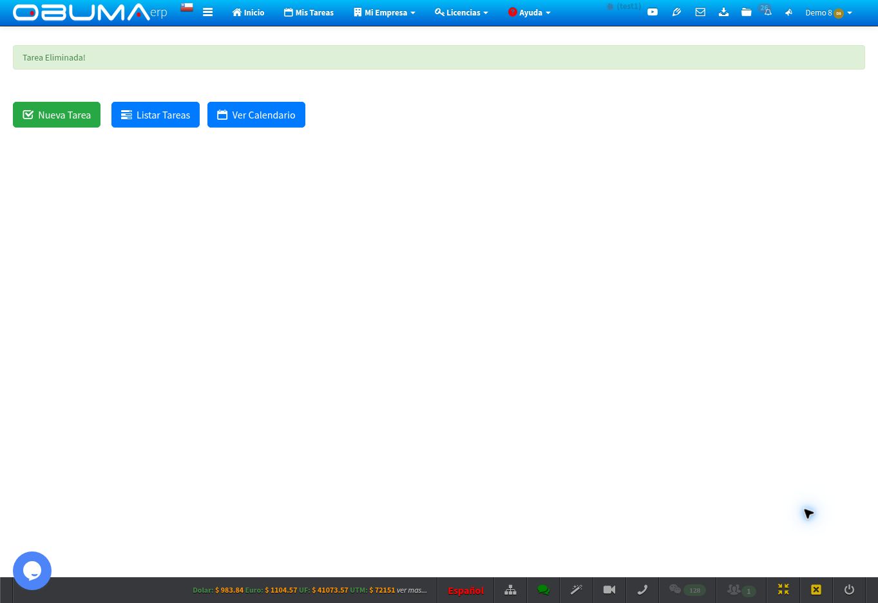Click the Español language link

click(466, 590)
